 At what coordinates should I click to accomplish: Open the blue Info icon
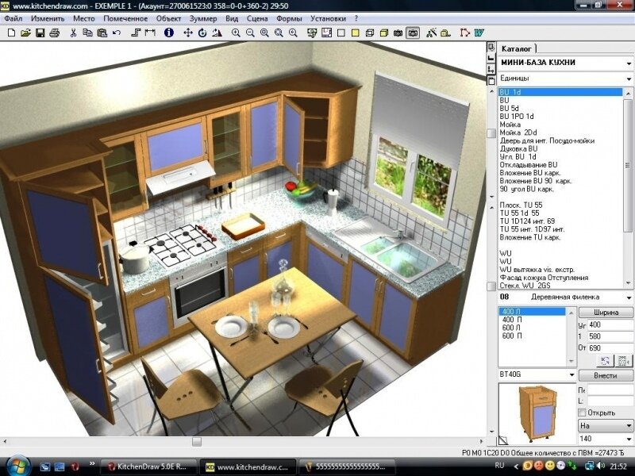169,33
